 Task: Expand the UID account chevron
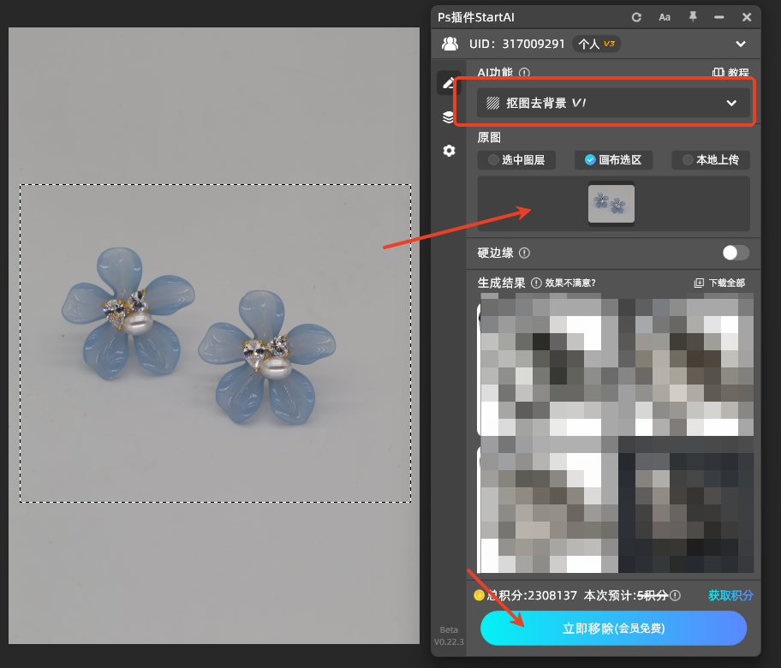741,44
